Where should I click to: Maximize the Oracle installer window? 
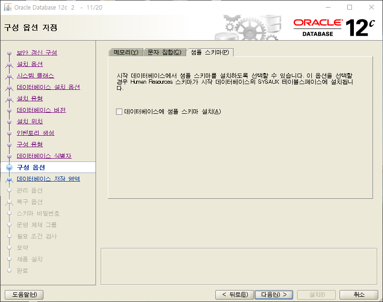click(x=350, y=7)
